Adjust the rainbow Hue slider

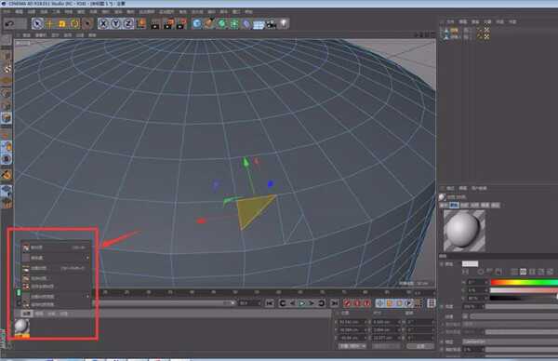[x=524, y=282]
